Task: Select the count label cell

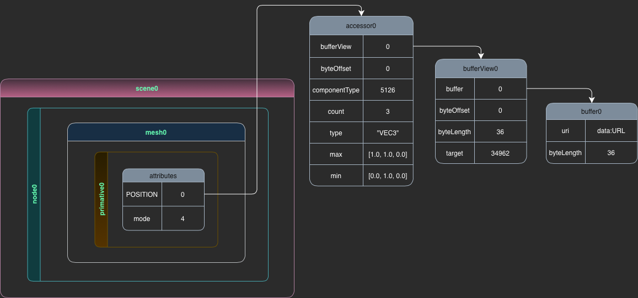Action: [x=336, y=112]
